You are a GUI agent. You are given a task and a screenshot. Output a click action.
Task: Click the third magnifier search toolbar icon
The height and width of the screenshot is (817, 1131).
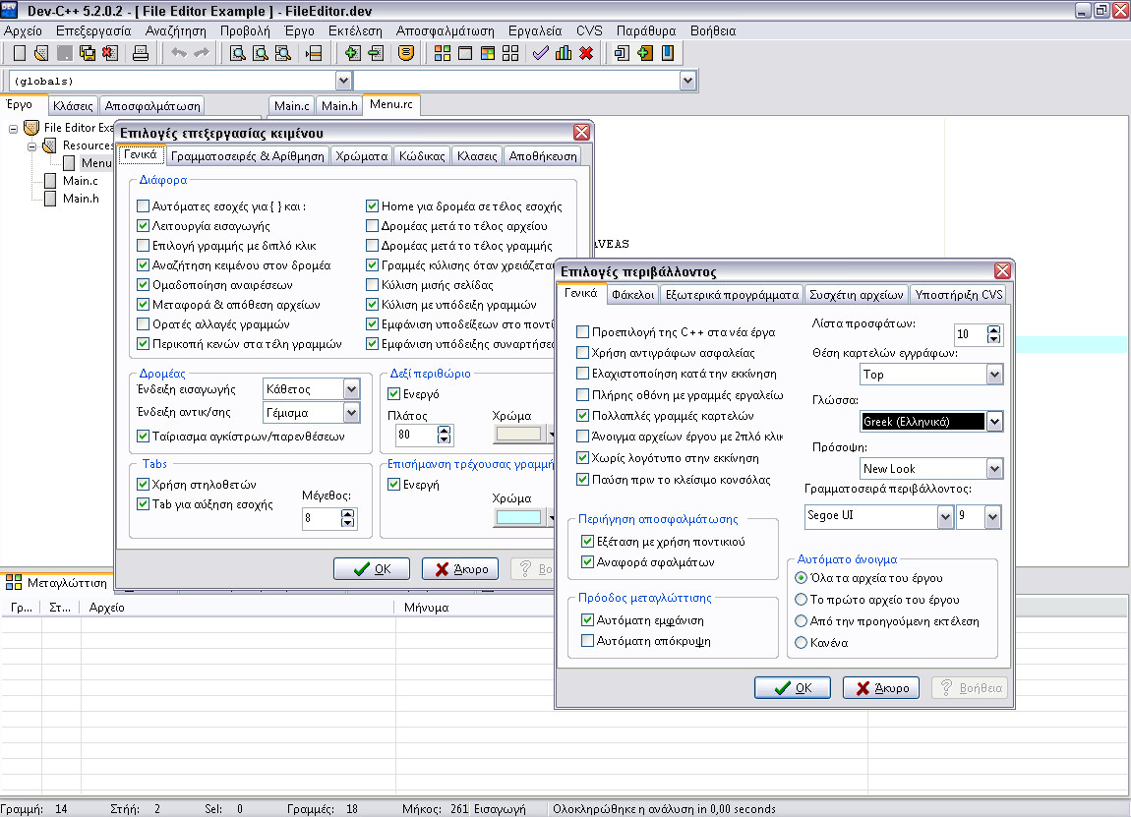click(x=283, y=53)
